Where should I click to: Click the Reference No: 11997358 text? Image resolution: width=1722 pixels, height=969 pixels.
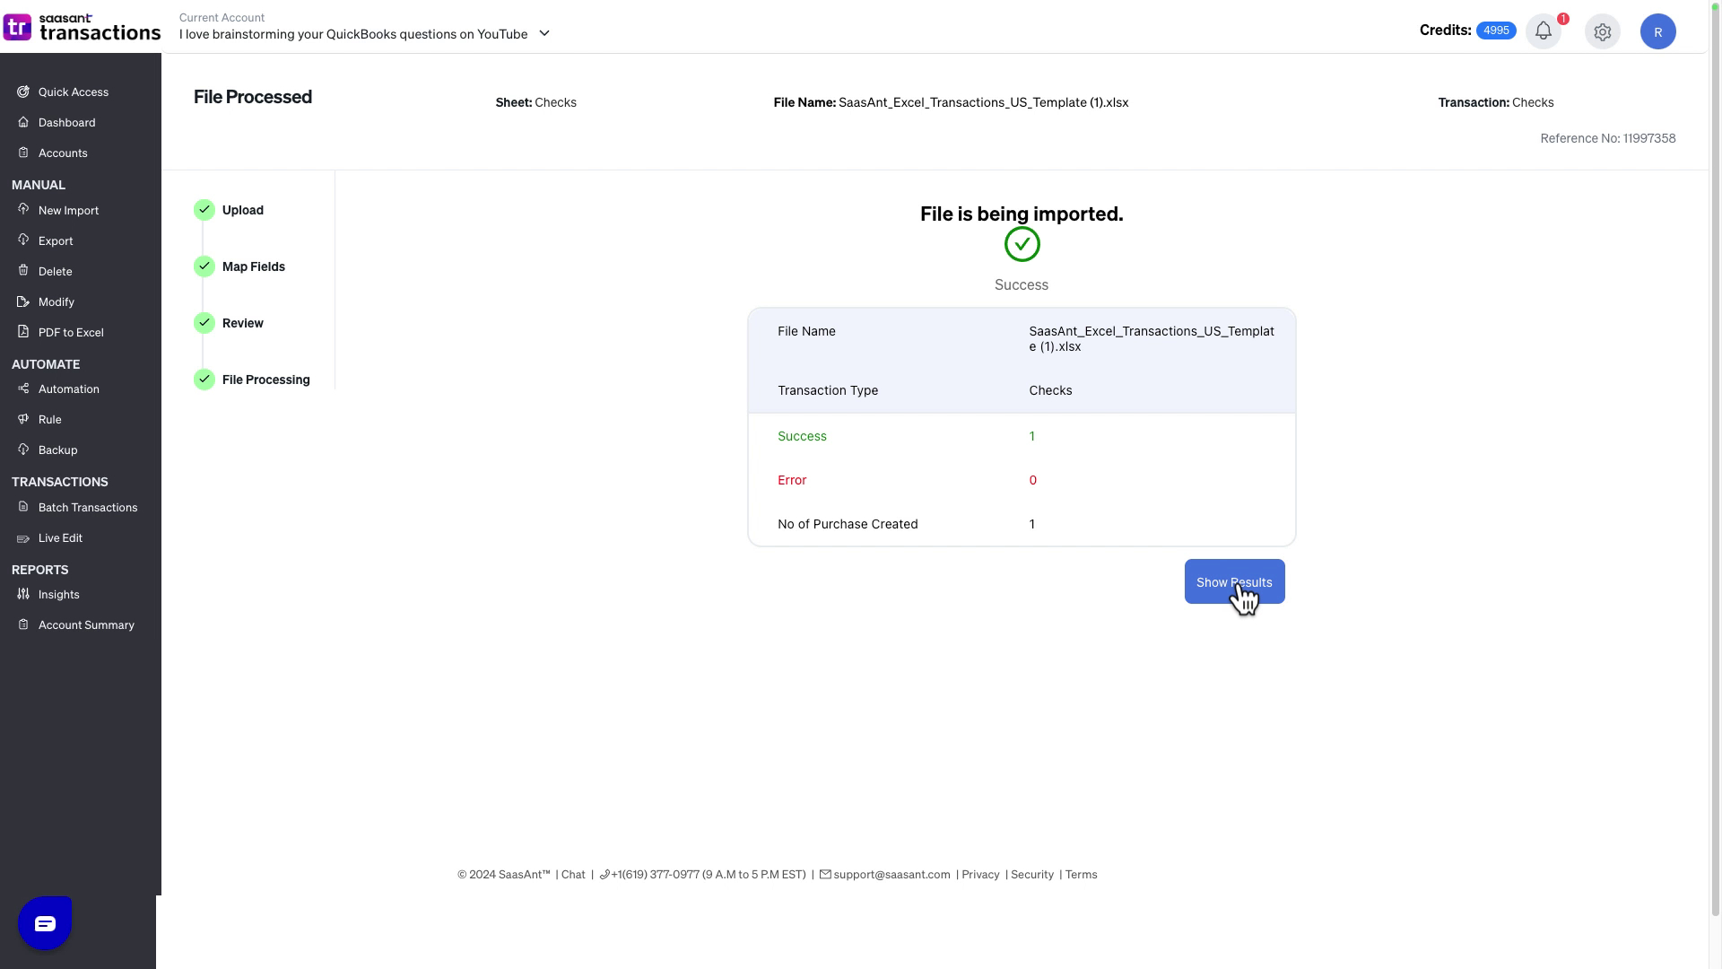1608,138
